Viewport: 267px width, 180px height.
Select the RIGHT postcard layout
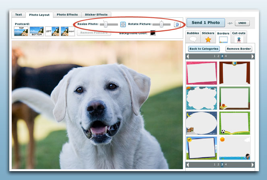point(68,31)
